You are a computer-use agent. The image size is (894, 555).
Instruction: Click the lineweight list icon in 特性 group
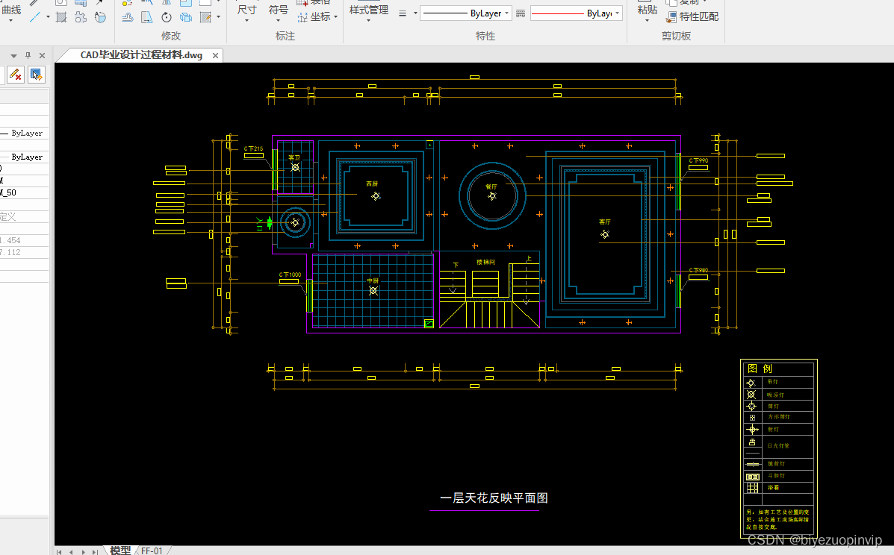(403, 13)
